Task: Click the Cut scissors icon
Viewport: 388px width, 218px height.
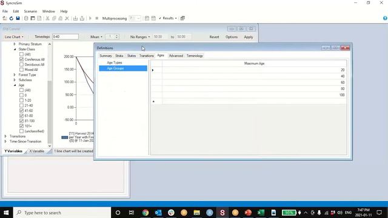Action: 47,18
